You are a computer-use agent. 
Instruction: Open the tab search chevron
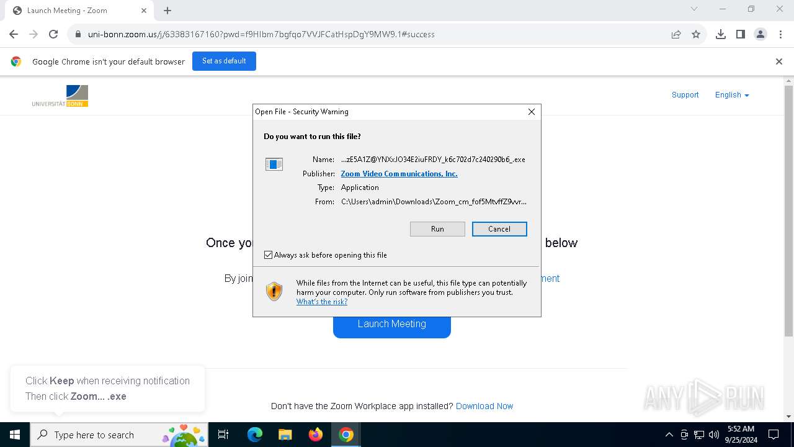pyautogui.click(x=694, y=9)
